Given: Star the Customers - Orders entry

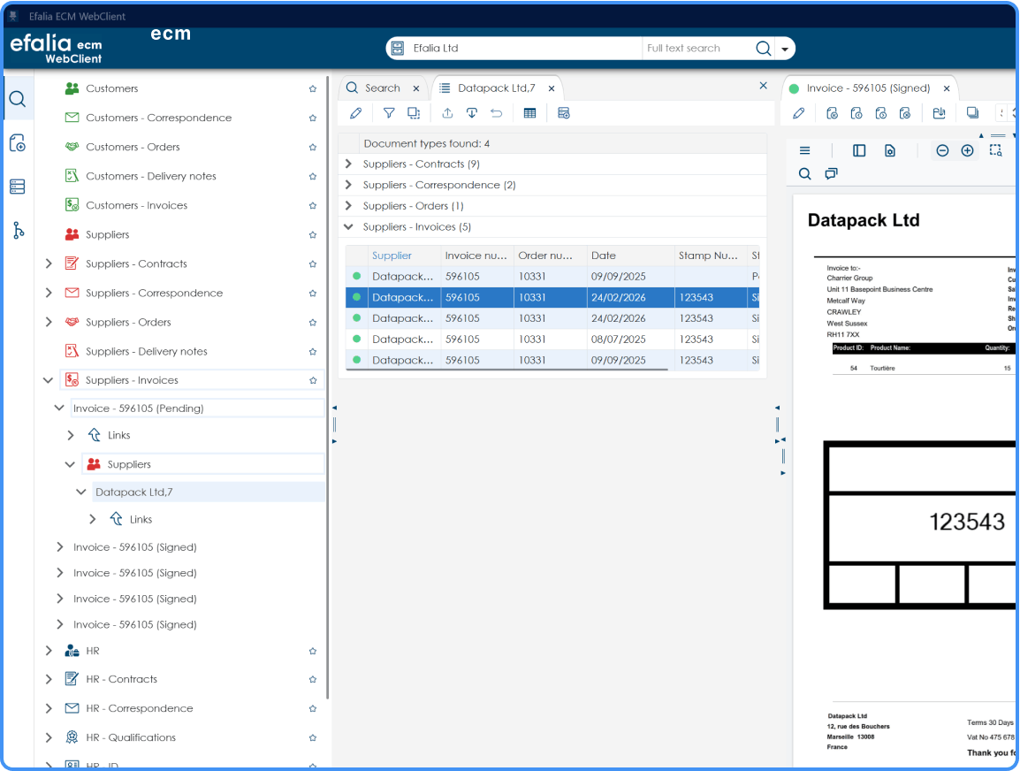Looking at the screenshot, I should (312, 146).
